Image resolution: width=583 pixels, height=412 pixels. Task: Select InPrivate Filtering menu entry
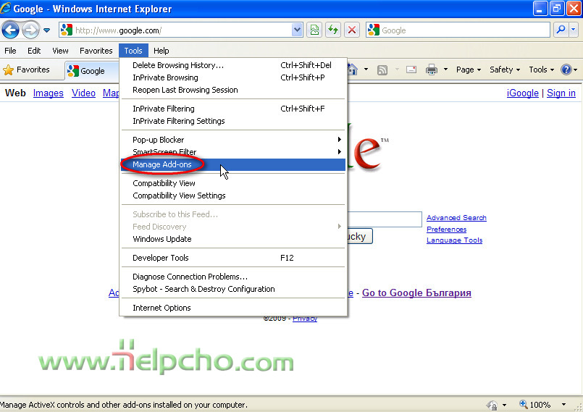coord(233,109)
